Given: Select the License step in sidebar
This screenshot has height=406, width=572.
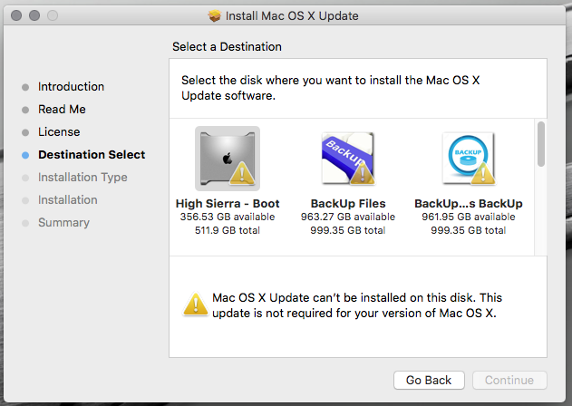Looking at the screenshot, I should pyautogui.click(x=59, y=131).
